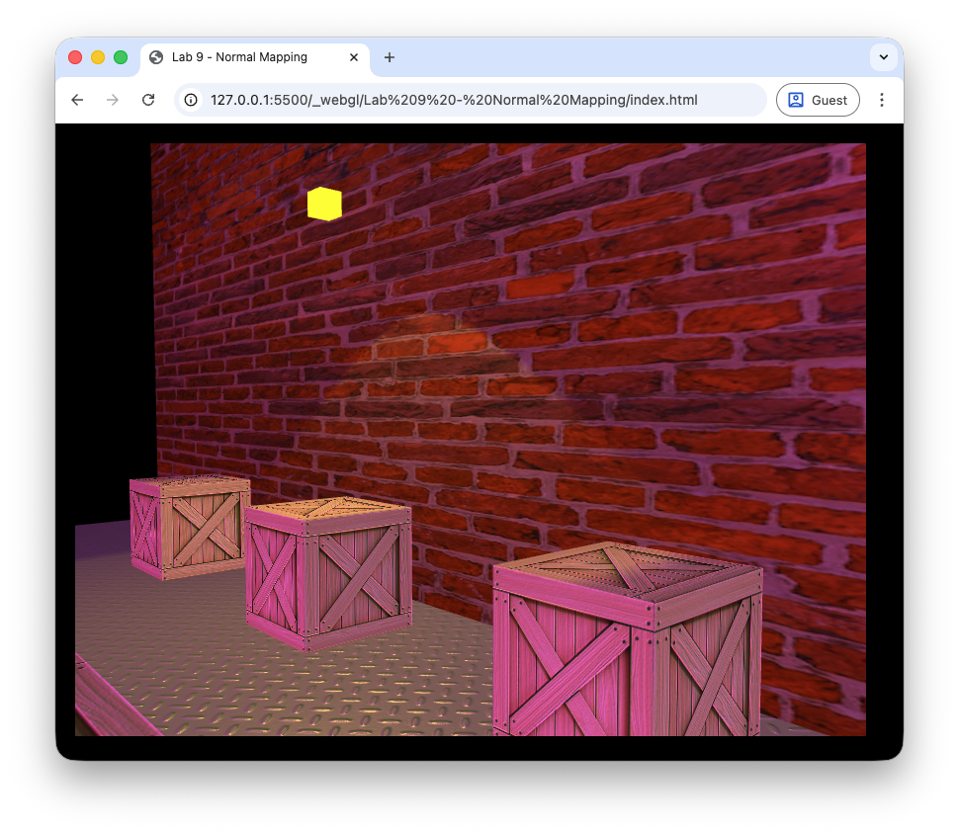Click the Guest profile avatar icon
The width and height of the screenshot is (959, 834).
point(796,100)
